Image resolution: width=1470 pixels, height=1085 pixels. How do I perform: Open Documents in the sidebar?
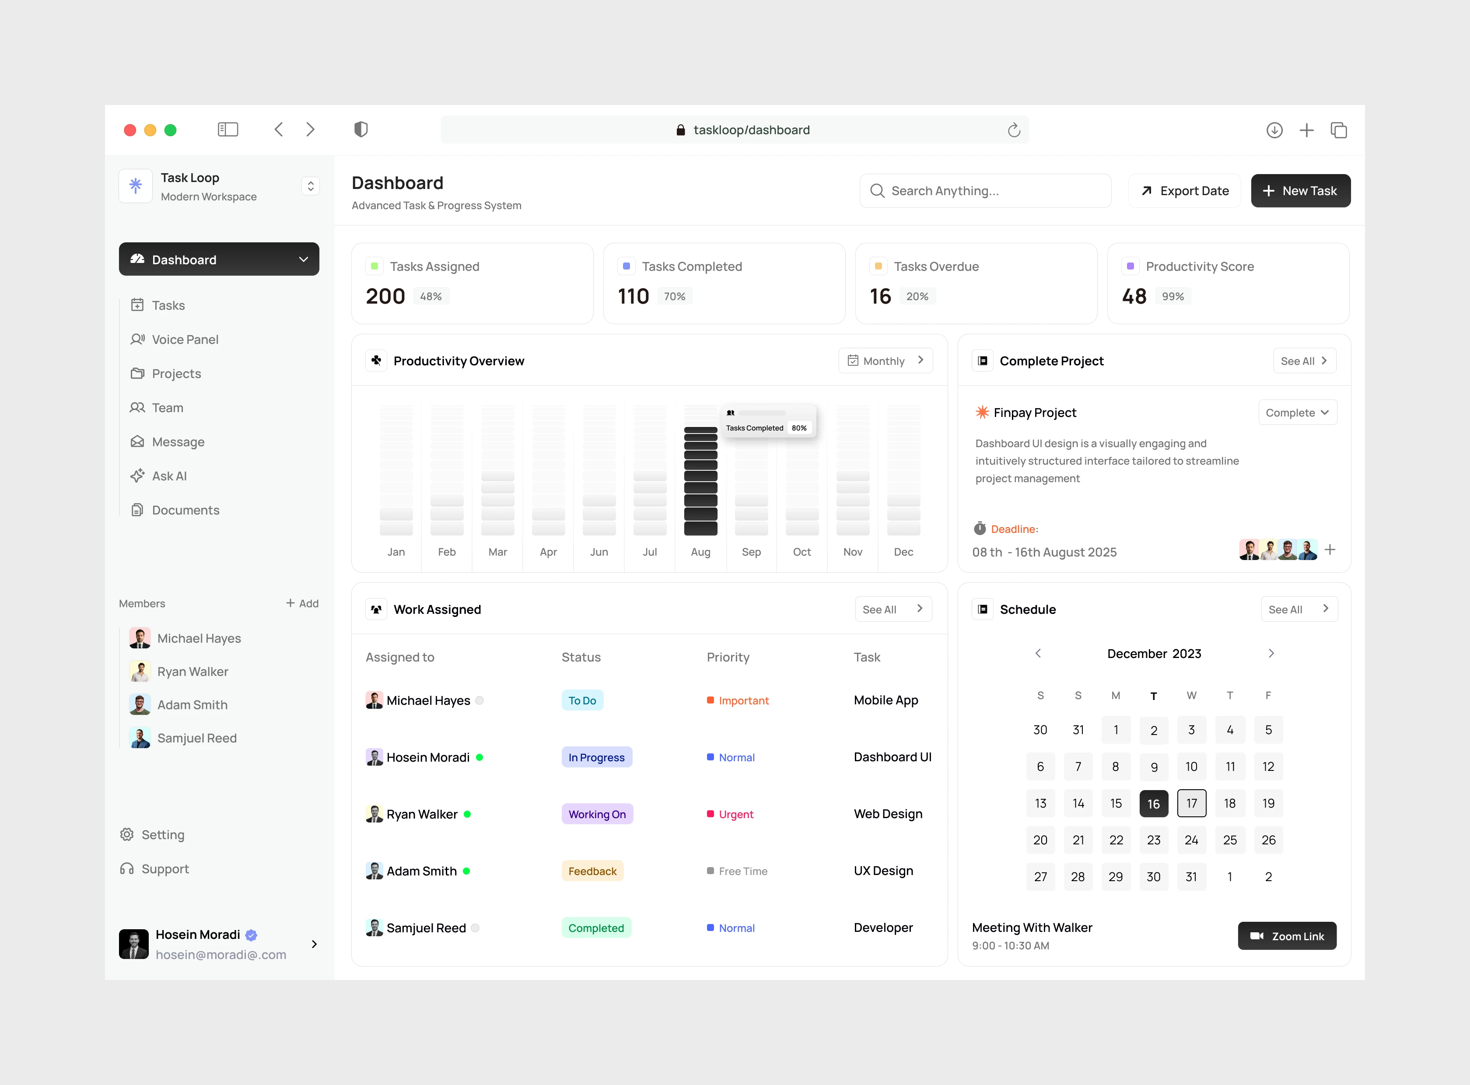[x=185, y=510]
